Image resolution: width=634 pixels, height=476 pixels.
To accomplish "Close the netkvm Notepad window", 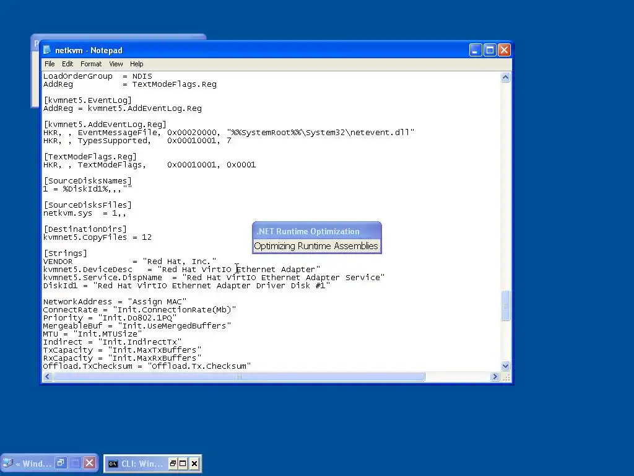I will [504, 50].
